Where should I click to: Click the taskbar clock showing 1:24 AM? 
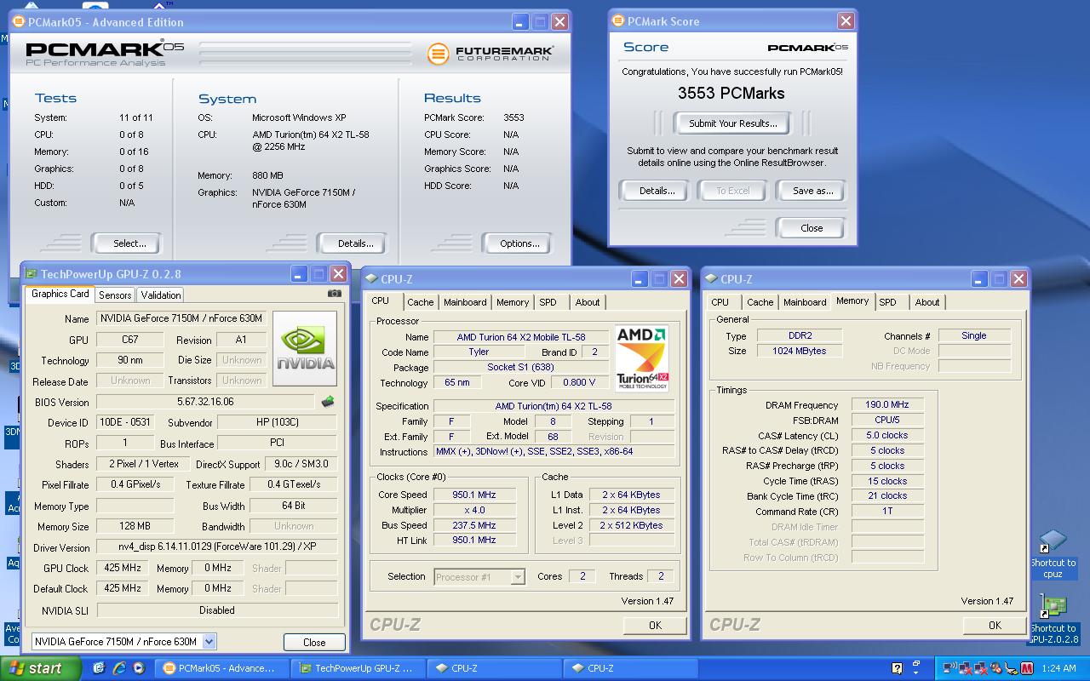click(1058, 669)
